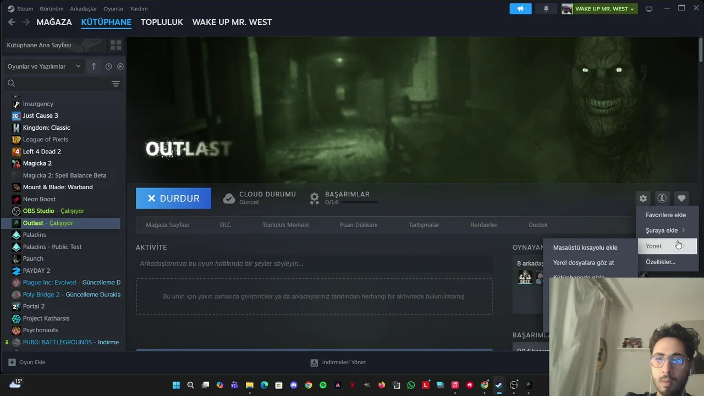
Task: Click the recent activity clock icon
Action: tap(108, 67)
